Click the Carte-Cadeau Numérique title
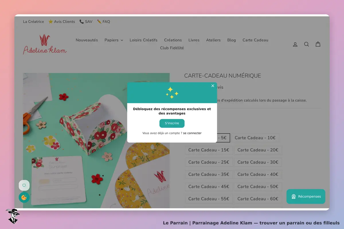 [x=222, y=76]
